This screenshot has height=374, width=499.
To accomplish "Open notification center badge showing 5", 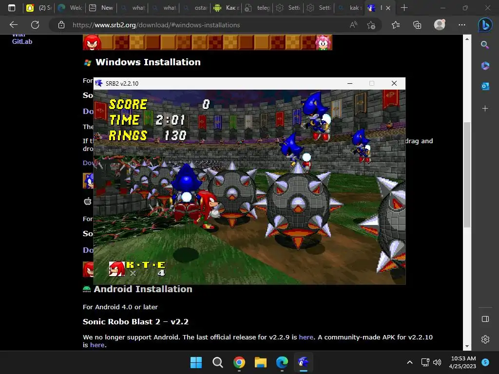I will 485,362.
